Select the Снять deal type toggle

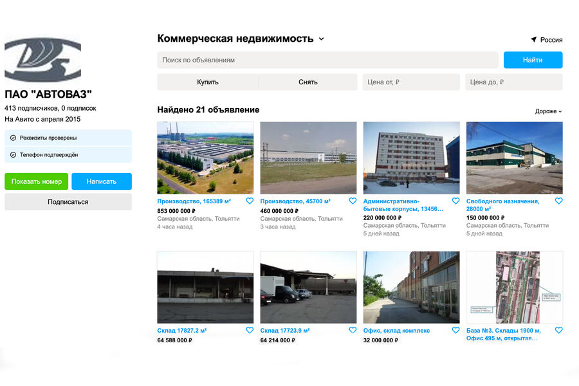pyautogui.click(x=308, y=82)
